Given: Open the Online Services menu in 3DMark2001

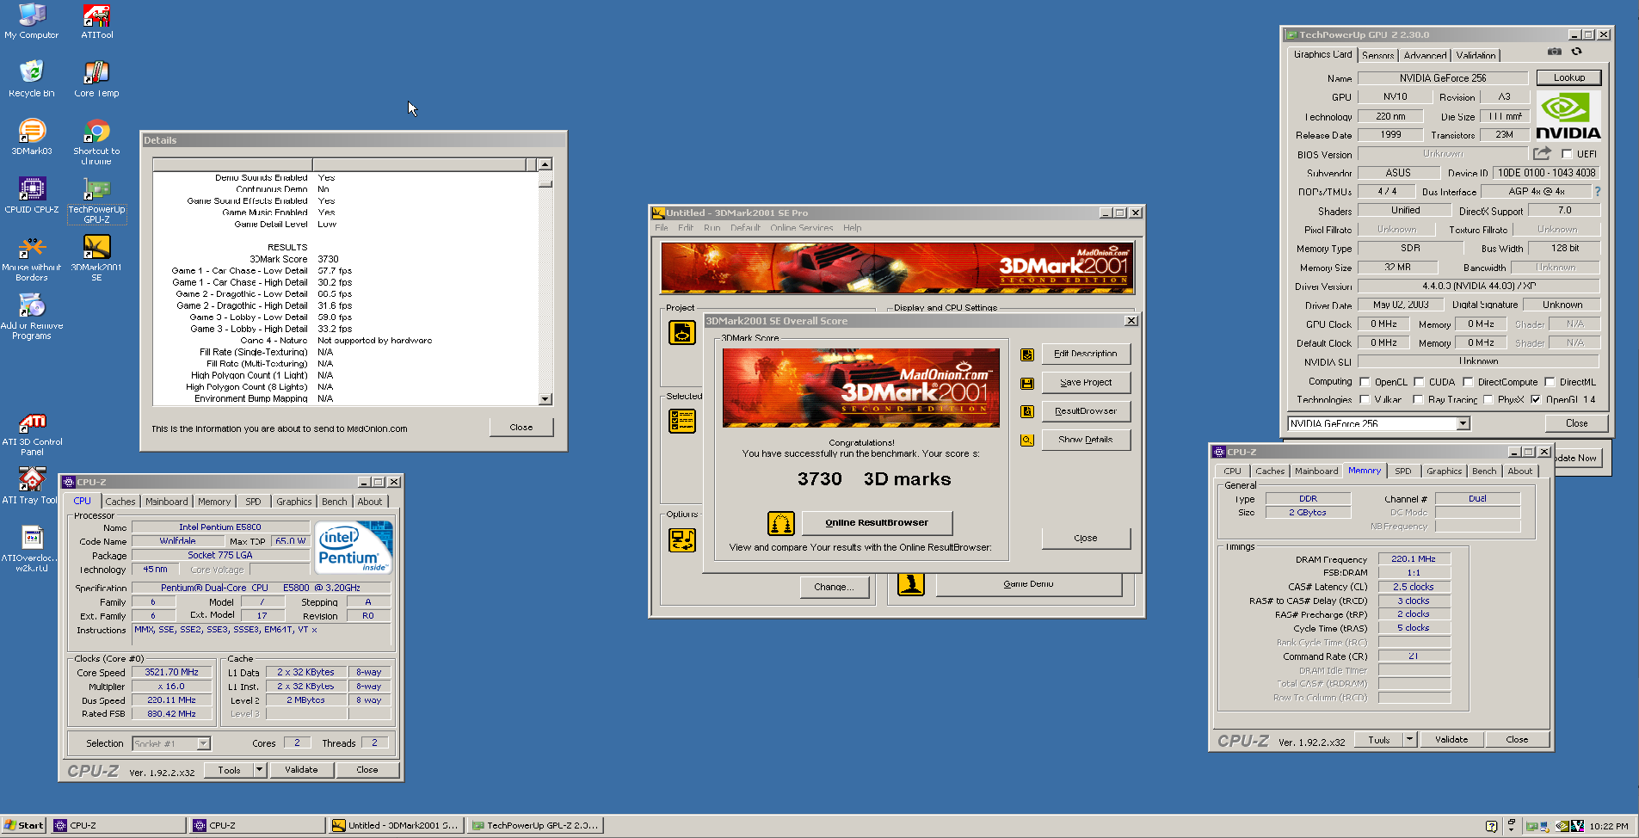Looking at the screenshot, I should point(801,228).
